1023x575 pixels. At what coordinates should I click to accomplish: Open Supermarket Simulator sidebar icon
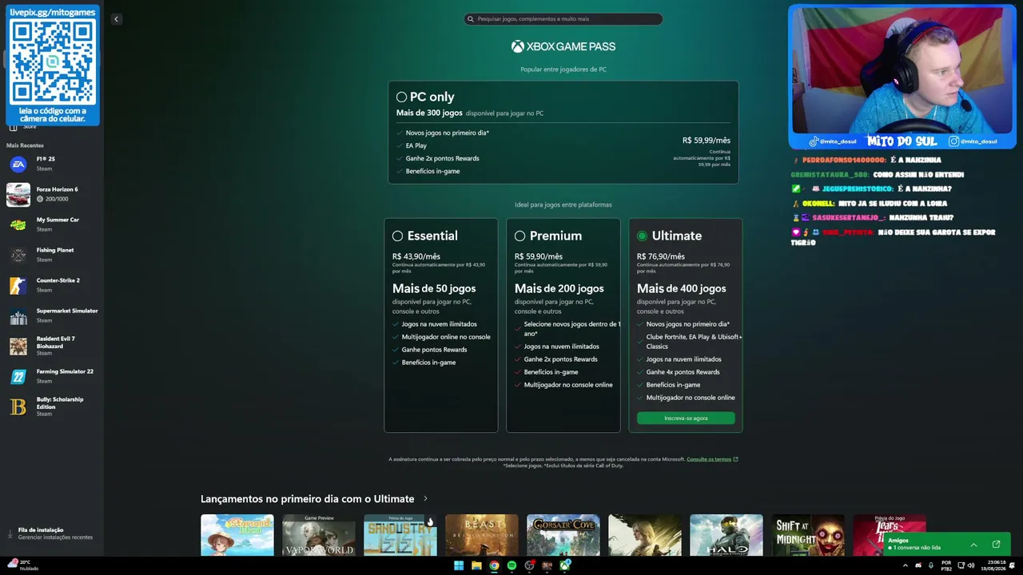pos(18,315)
